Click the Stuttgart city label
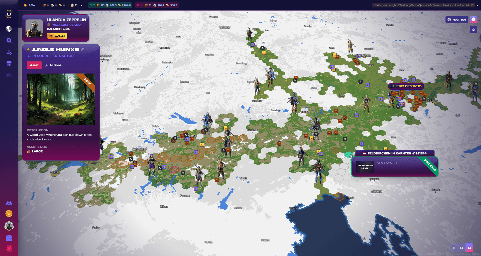Screen dimensions: 481x256 [184, 82]
